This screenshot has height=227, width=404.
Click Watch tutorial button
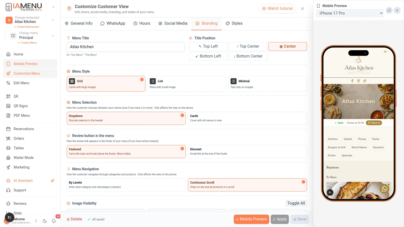277,9
